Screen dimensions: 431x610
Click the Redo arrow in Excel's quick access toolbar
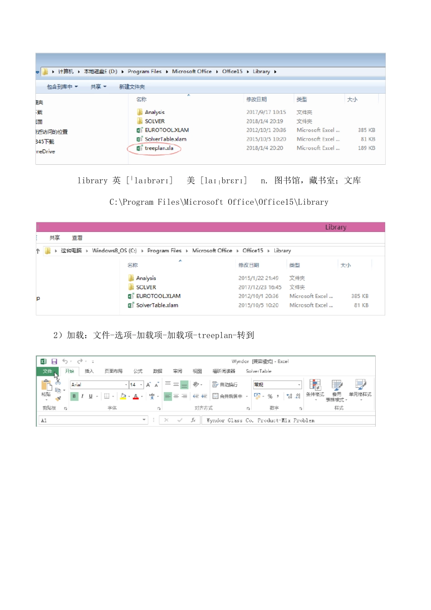(x=80, y=361)
